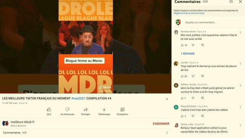Open Règlement de la communauté link
Image resolution: width=245 pixels, height=138 pixels.
click(x=189, y=13)
